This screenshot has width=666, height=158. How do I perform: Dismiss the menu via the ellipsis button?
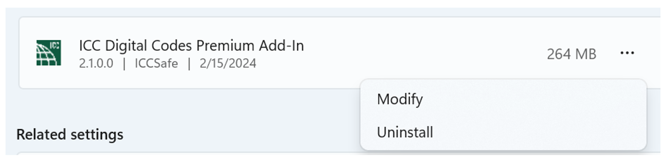[627, 53]
